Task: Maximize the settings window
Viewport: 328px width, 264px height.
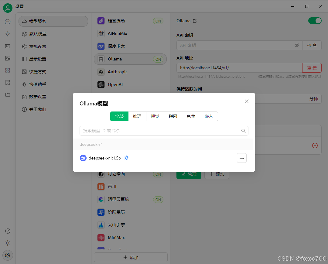Action: (x=307, y=6)
